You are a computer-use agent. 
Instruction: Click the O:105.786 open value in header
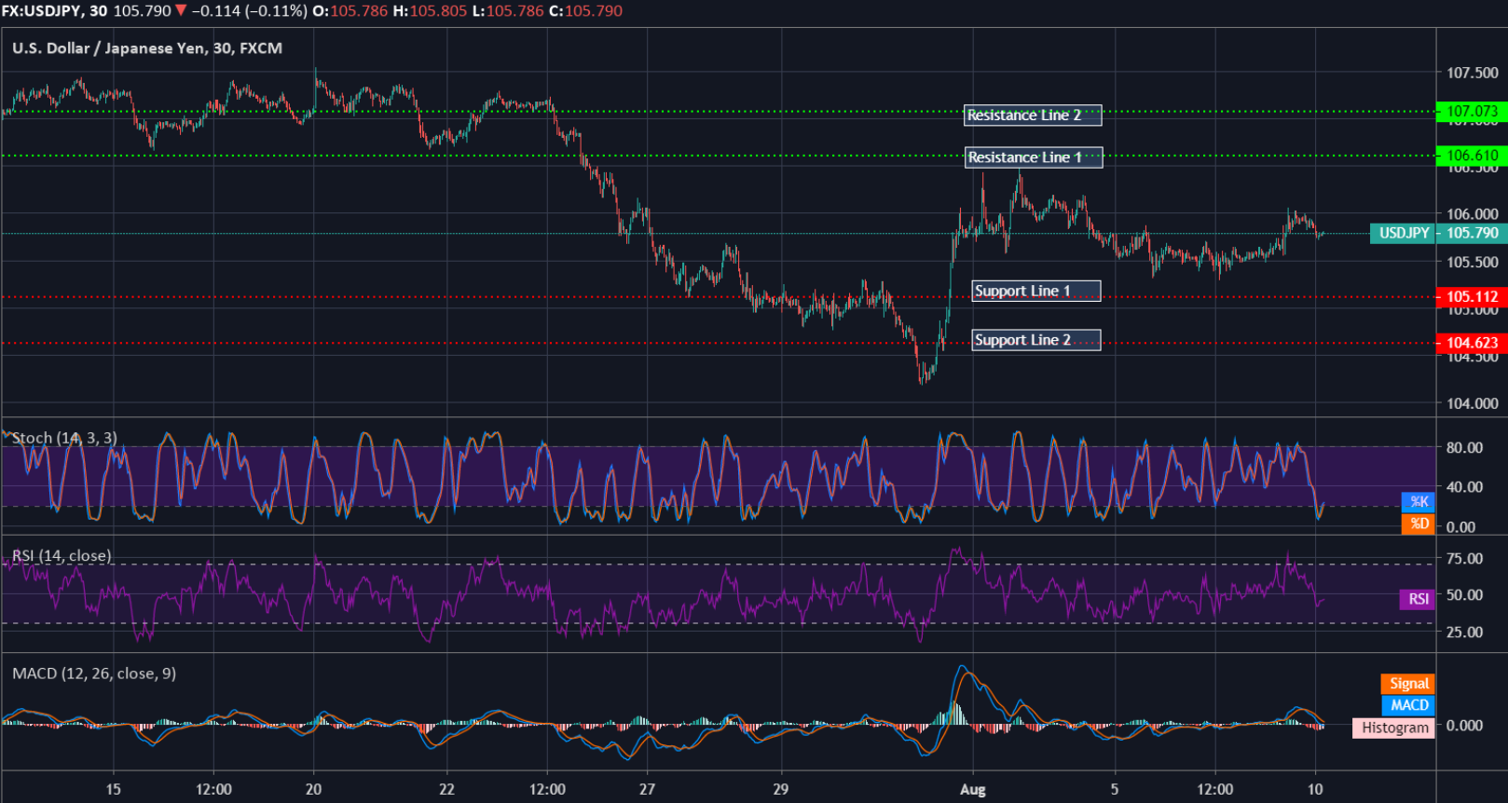[x=350, y=11]
